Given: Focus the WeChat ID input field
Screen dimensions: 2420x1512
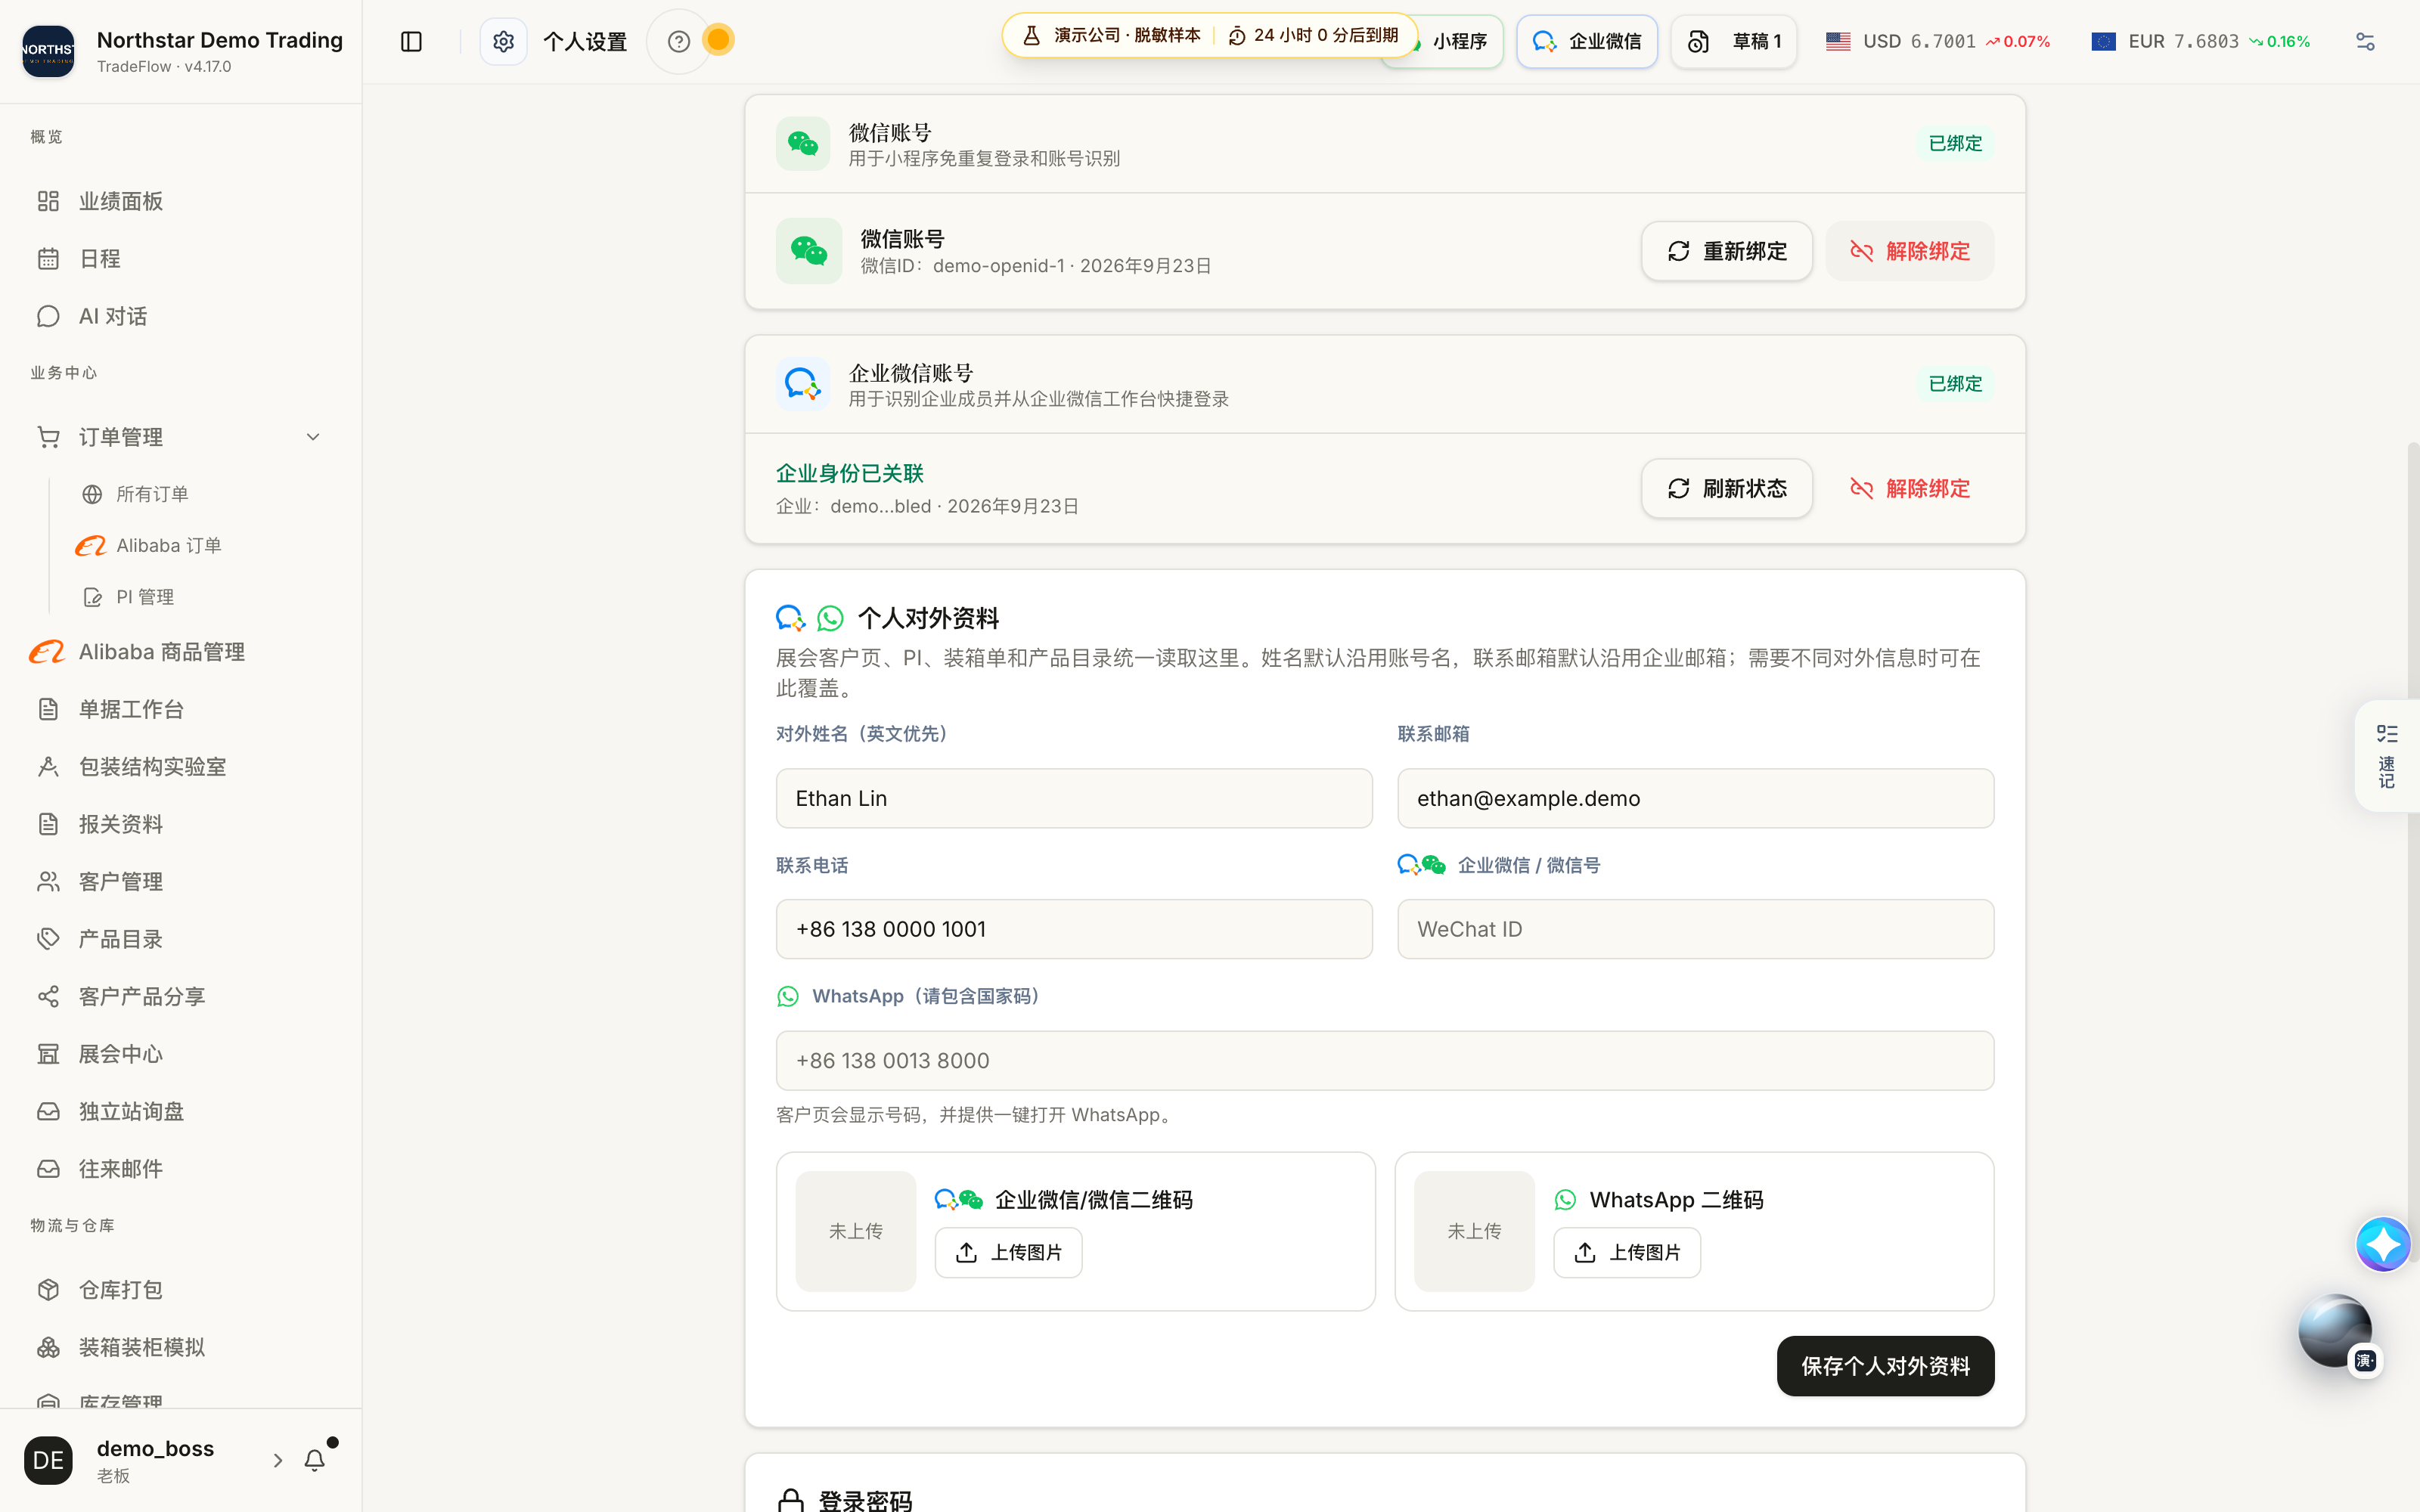Looking at the screenshot, I should coord(1696,929).
